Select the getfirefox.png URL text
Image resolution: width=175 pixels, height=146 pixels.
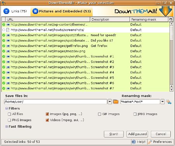(x=49, y=46)
